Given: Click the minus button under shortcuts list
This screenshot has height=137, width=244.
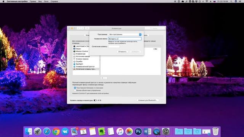Looking at the screenshot, I should tap(106, 78).
